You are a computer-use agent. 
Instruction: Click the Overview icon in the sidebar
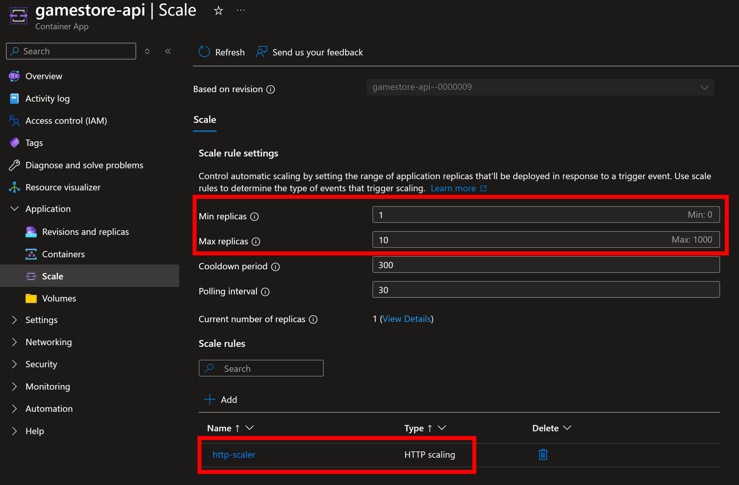[x=14, y=76]
